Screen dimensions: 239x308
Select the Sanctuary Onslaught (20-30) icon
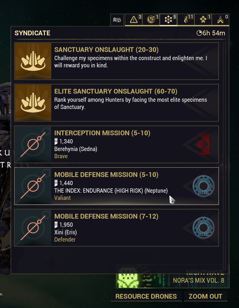33,61
